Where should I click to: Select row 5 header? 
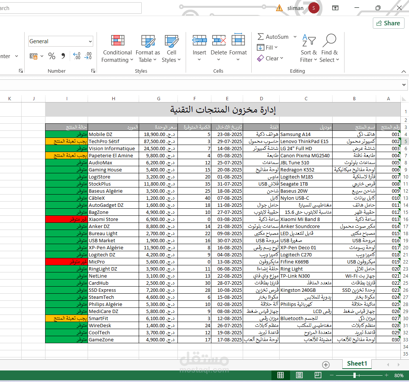point(406,142)
